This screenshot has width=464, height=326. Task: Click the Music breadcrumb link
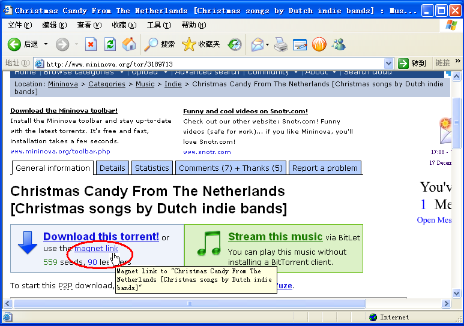pos(145,84)
